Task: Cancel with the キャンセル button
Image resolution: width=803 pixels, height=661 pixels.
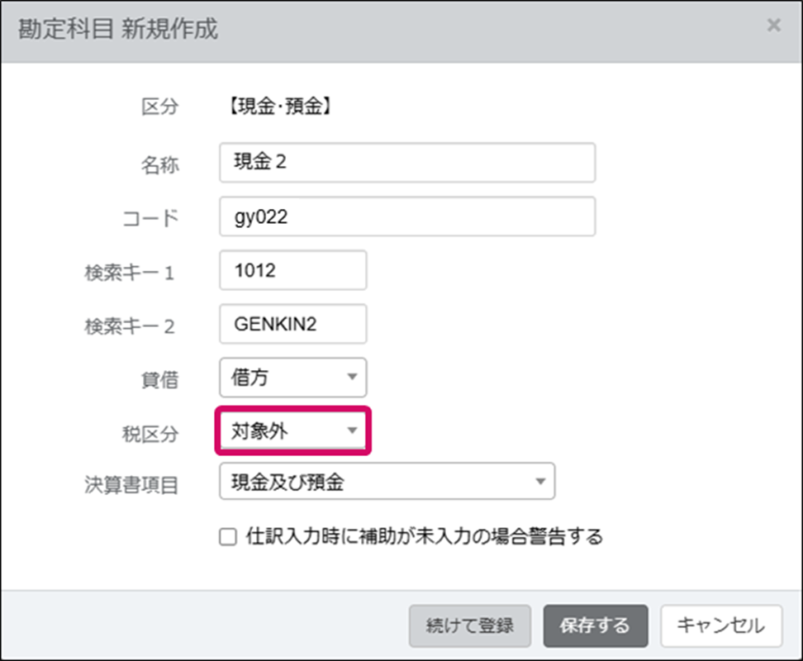Action: point(721,625)
